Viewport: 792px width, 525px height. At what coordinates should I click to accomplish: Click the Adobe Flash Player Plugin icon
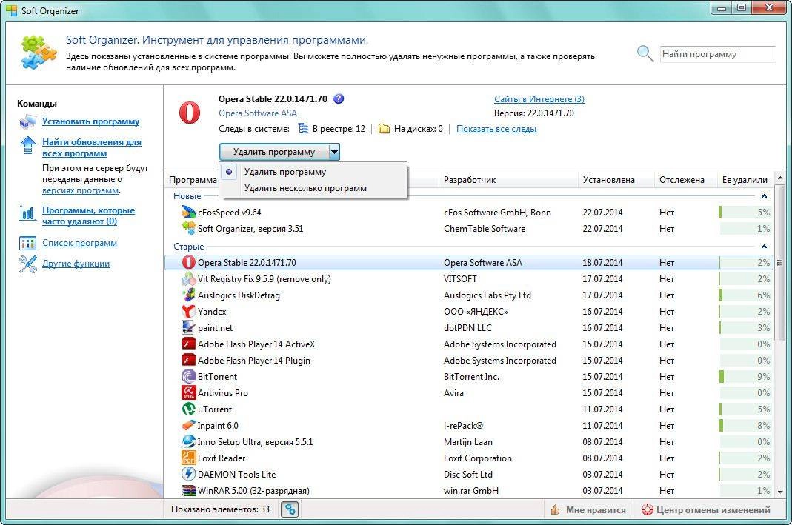tap(188, 360)
